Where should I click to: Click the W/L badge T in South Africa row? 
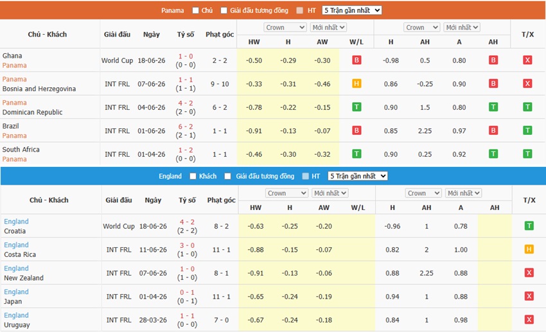coord(357,154)
